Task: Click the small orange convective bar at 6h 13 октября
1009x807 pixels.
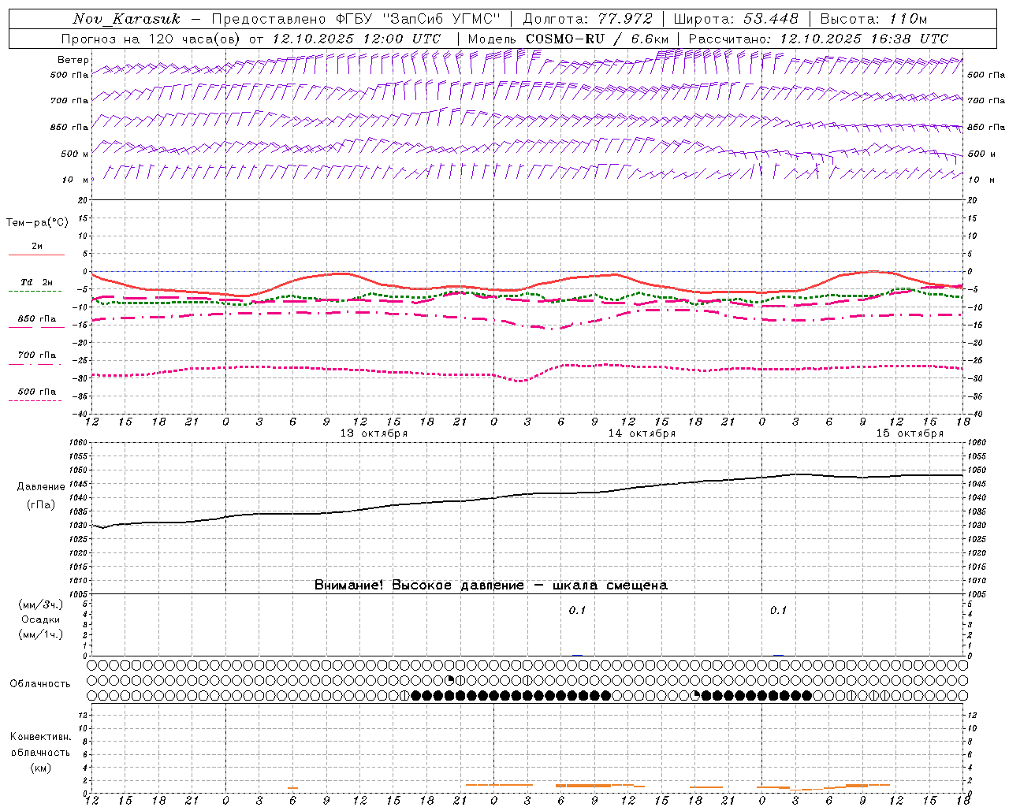Action: [x=292, y=787]
